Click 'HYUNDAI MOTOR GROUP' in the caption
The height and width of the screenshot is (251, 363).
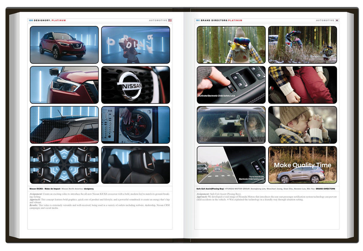click(237, 189)
